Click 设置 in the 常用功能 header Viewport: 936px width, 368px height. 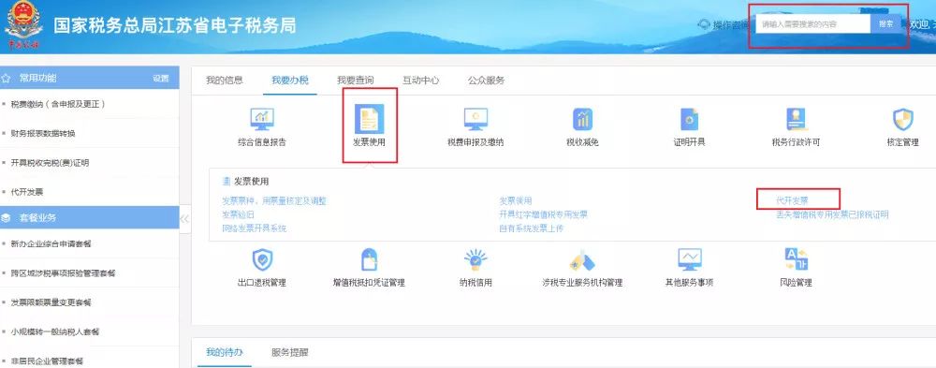pyautogui.click(x=161, y=79)
